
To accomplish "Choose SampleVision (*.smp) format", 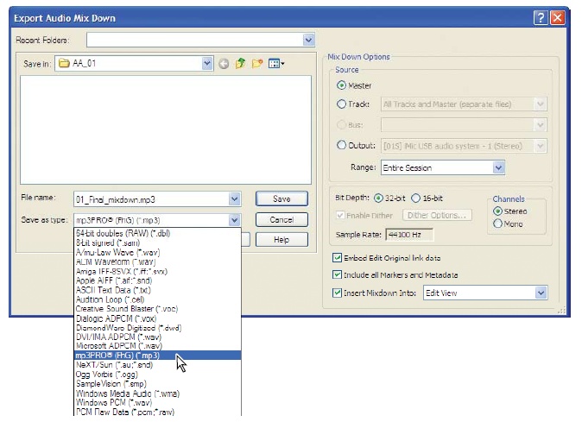I will (157, 383).
